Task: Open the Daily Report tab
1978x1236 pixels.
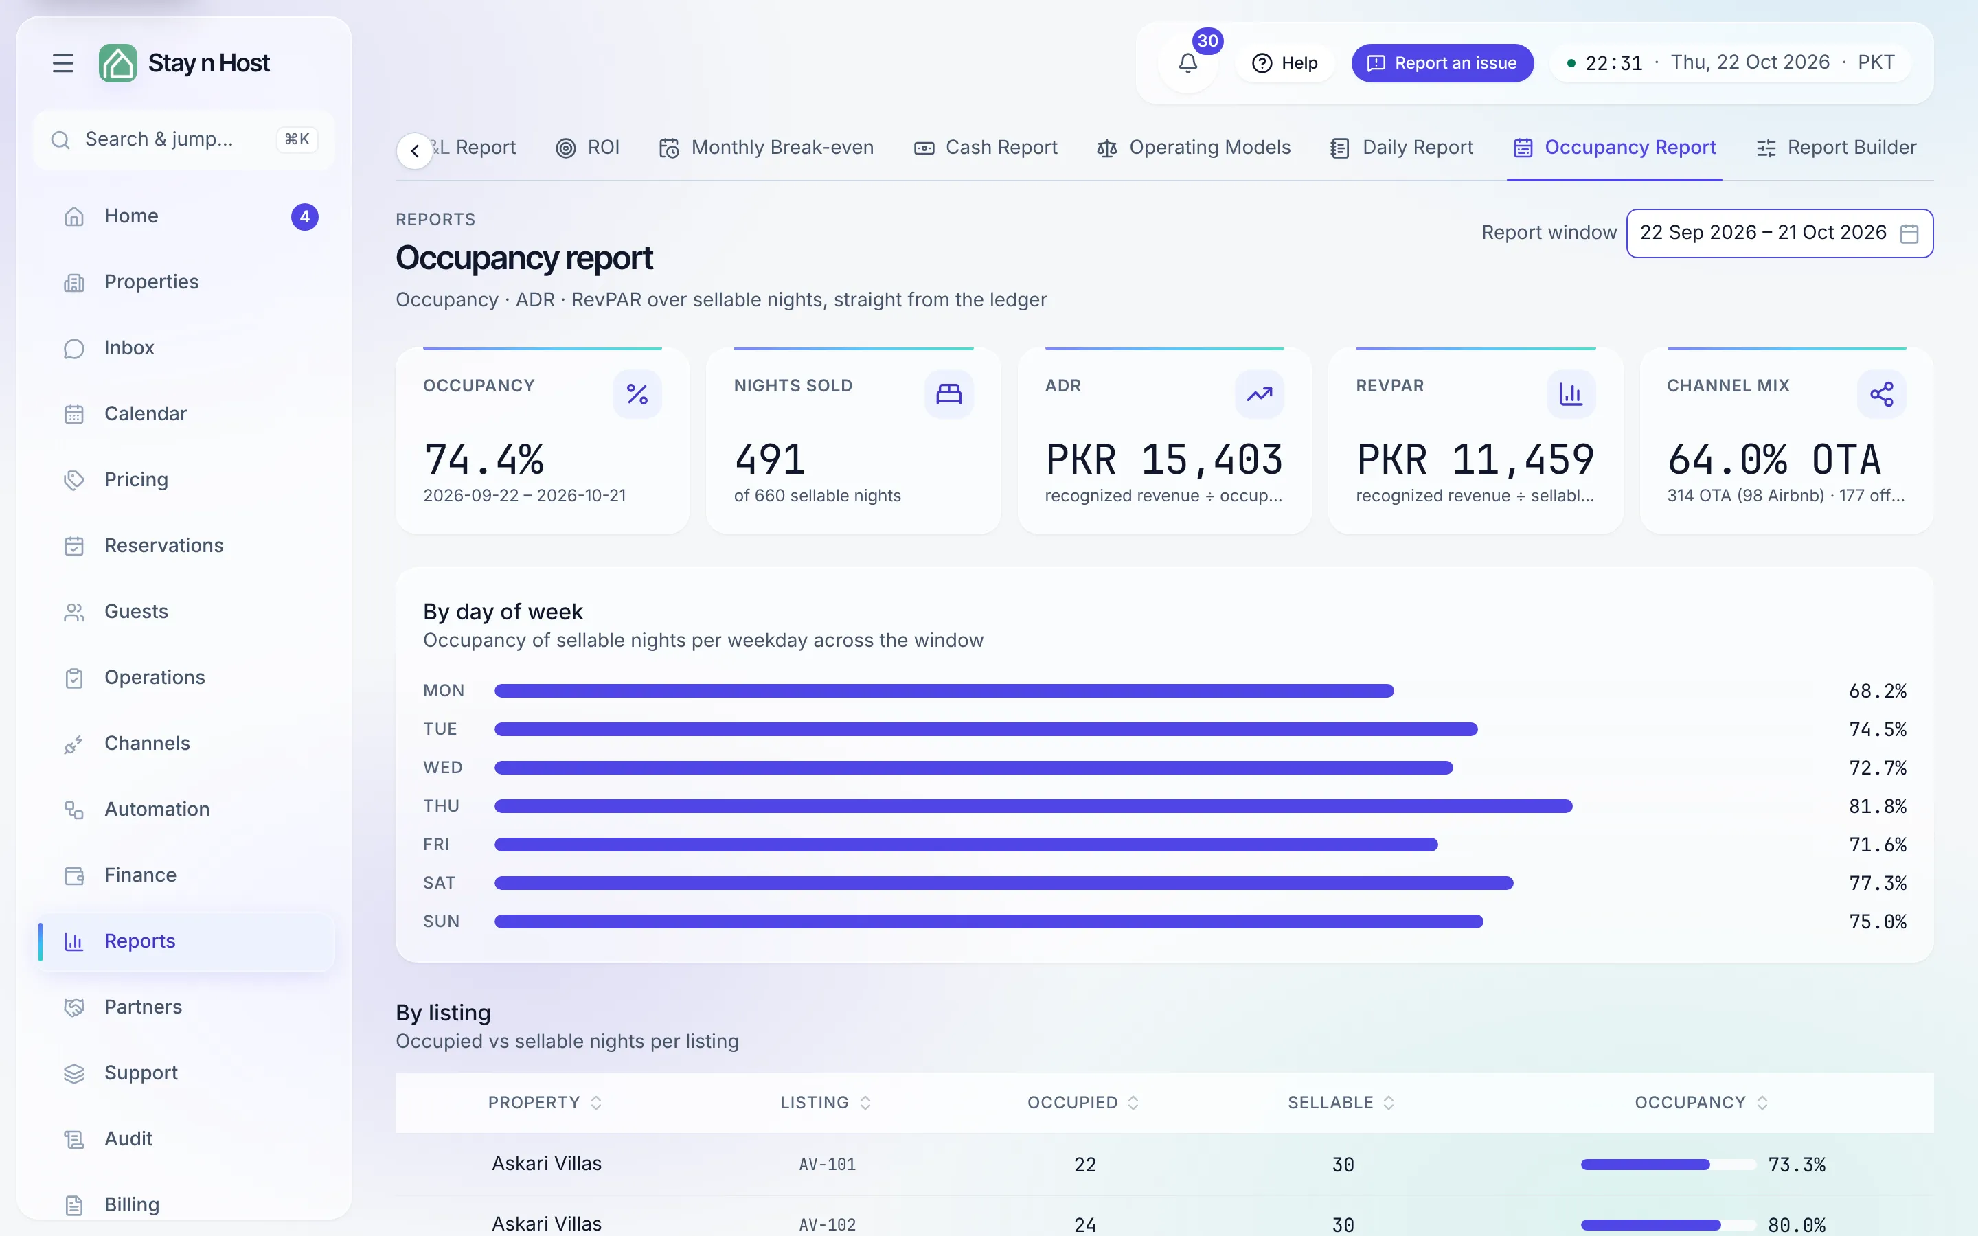Action: (1401, 148)
